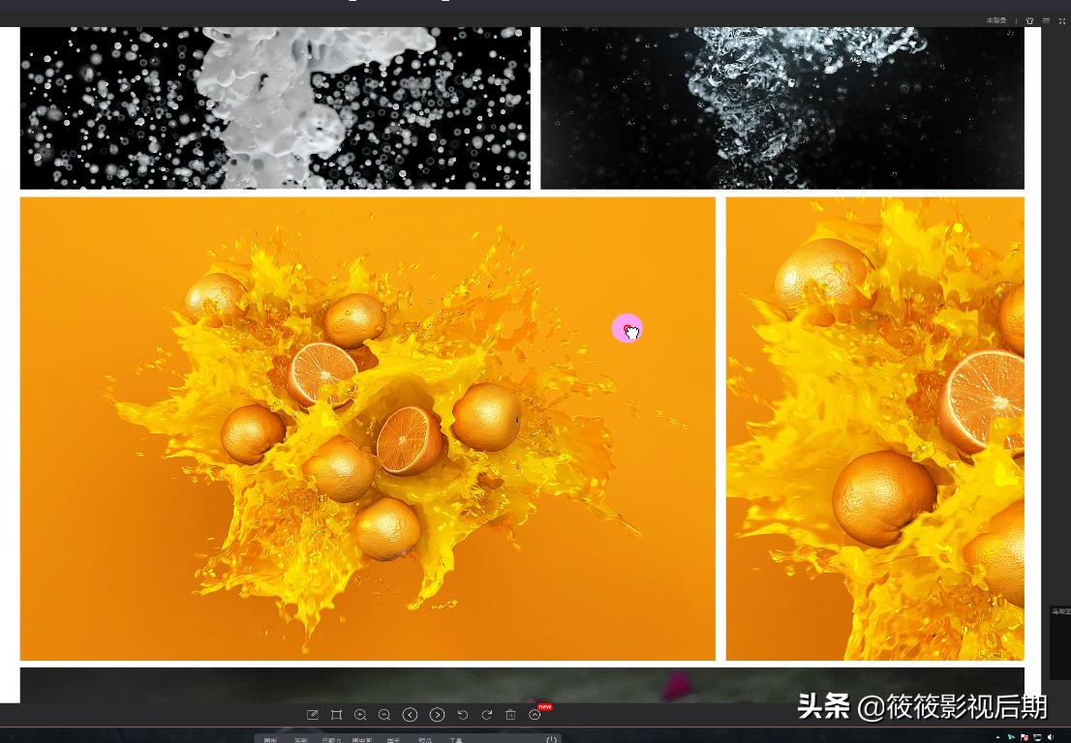The width and height of the screenshot is (1071, 743).
Task: Toggle the power icon on the bottom menu bar
Action: pyautogui.click(x=551, y=739)
